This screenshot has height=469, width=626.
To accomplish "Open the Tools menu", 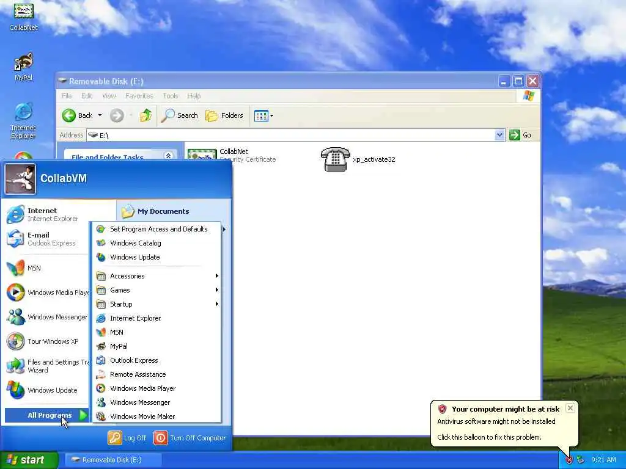I will tap(171, 96).
